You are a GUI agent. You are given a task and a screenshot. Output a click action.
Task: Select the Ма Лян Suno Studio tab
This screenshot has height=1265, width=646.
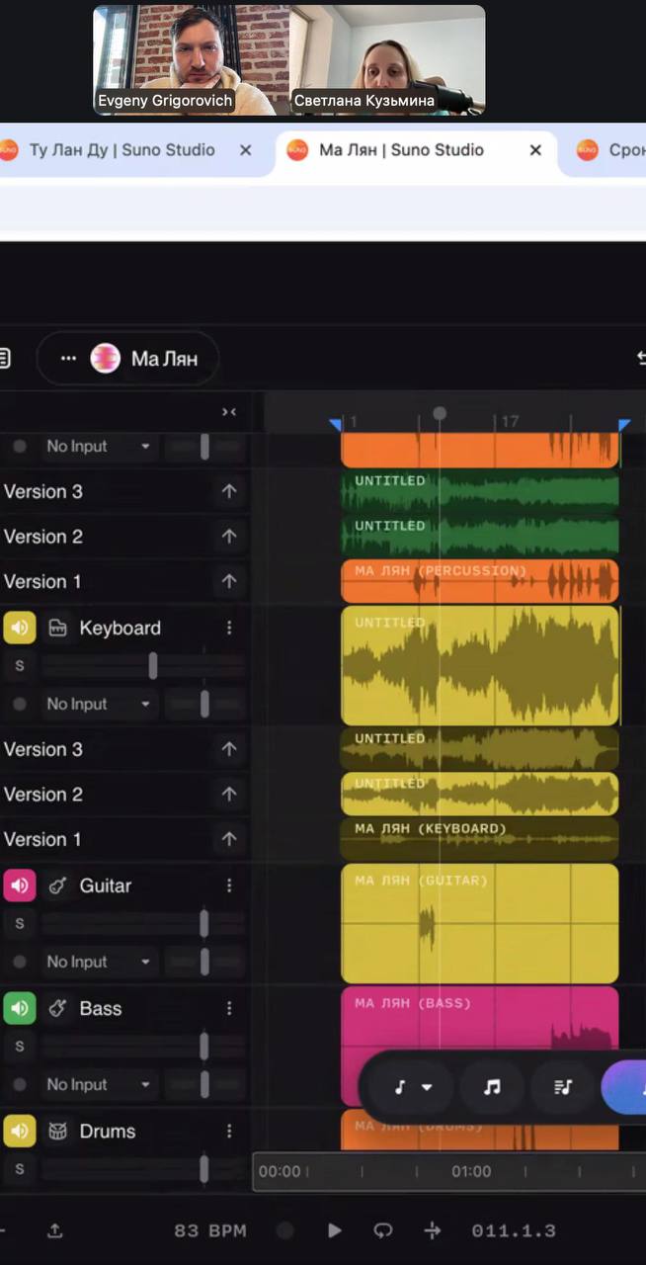pyautogui.click(x=400, y=150)
